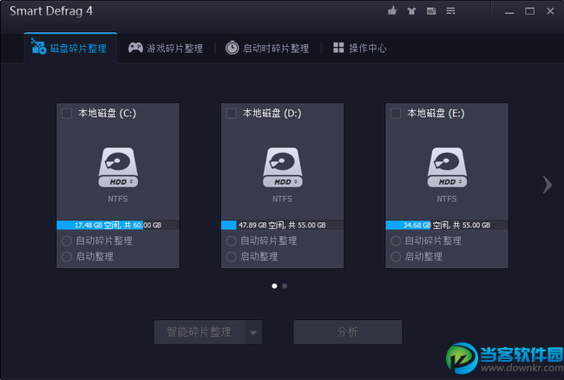Click the 分析 button
The height and width of the screenshot is (380, 564).
347,332
